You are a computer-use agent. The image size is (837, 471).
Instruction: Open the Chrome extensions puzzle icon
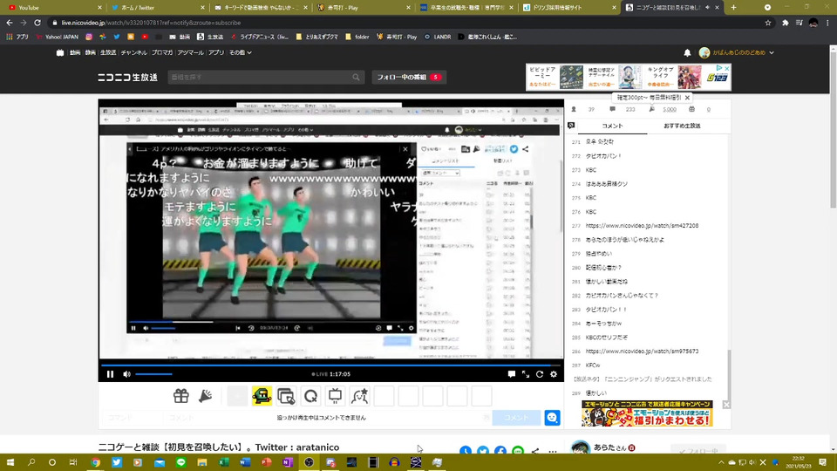(786, 23)
